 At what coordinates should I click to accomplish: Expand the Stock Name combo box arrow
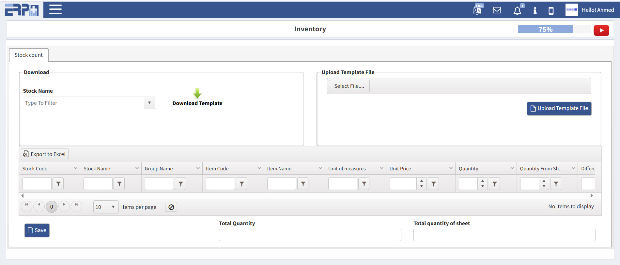click(149, 103)
